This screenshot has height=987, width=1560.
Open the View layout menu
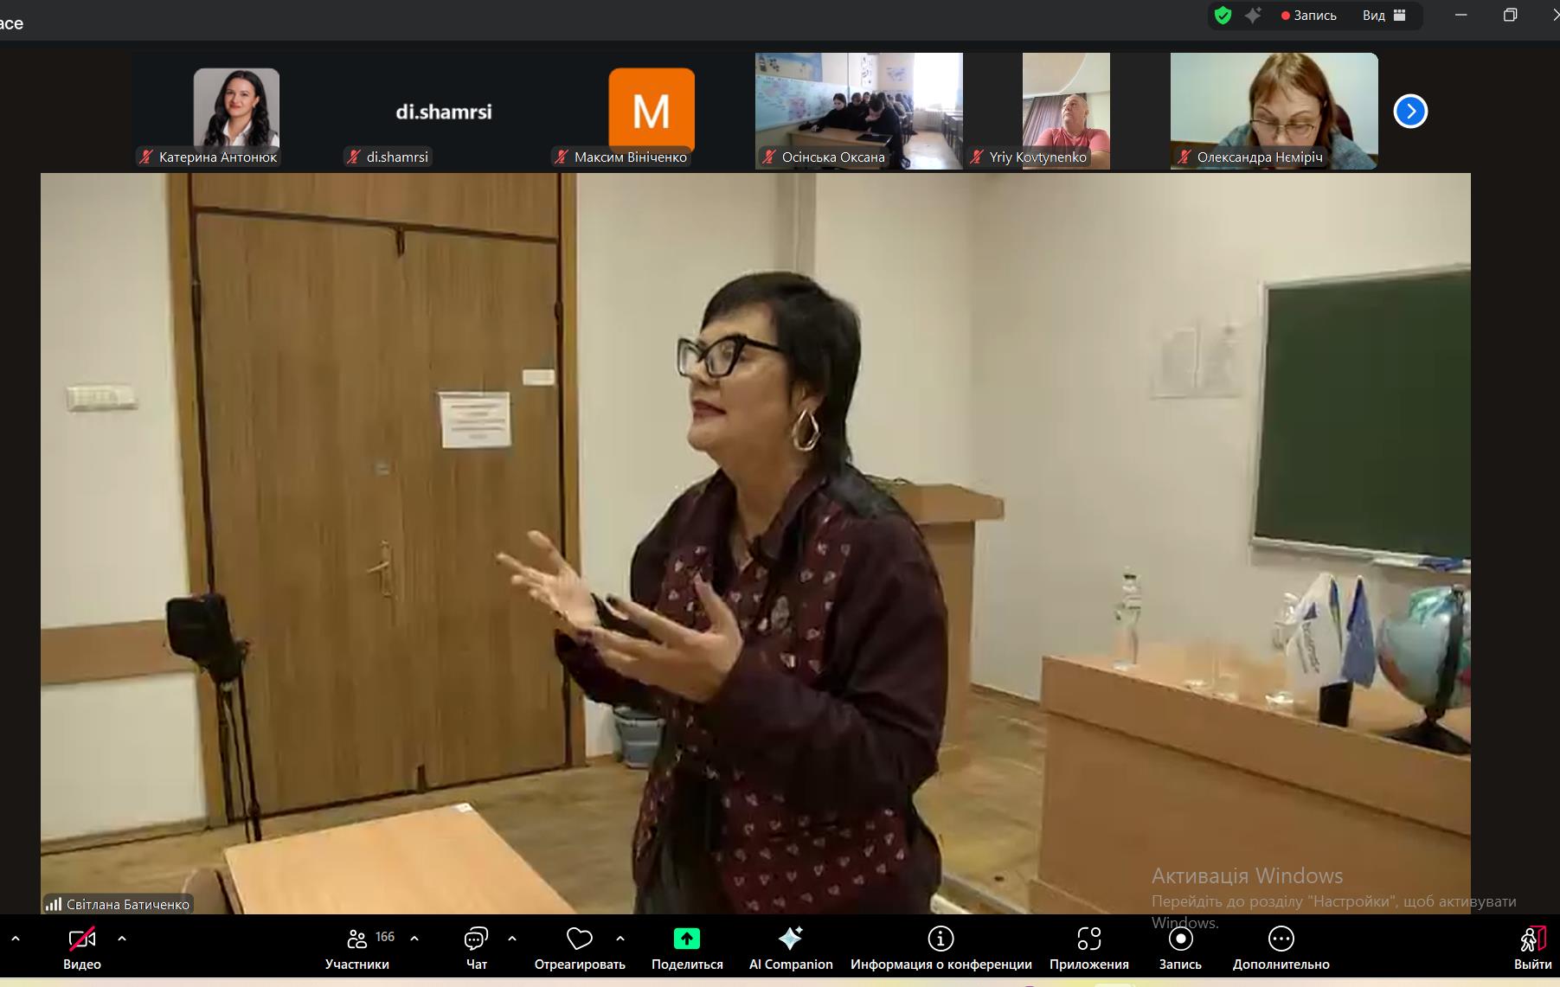tap(1384, 16)
